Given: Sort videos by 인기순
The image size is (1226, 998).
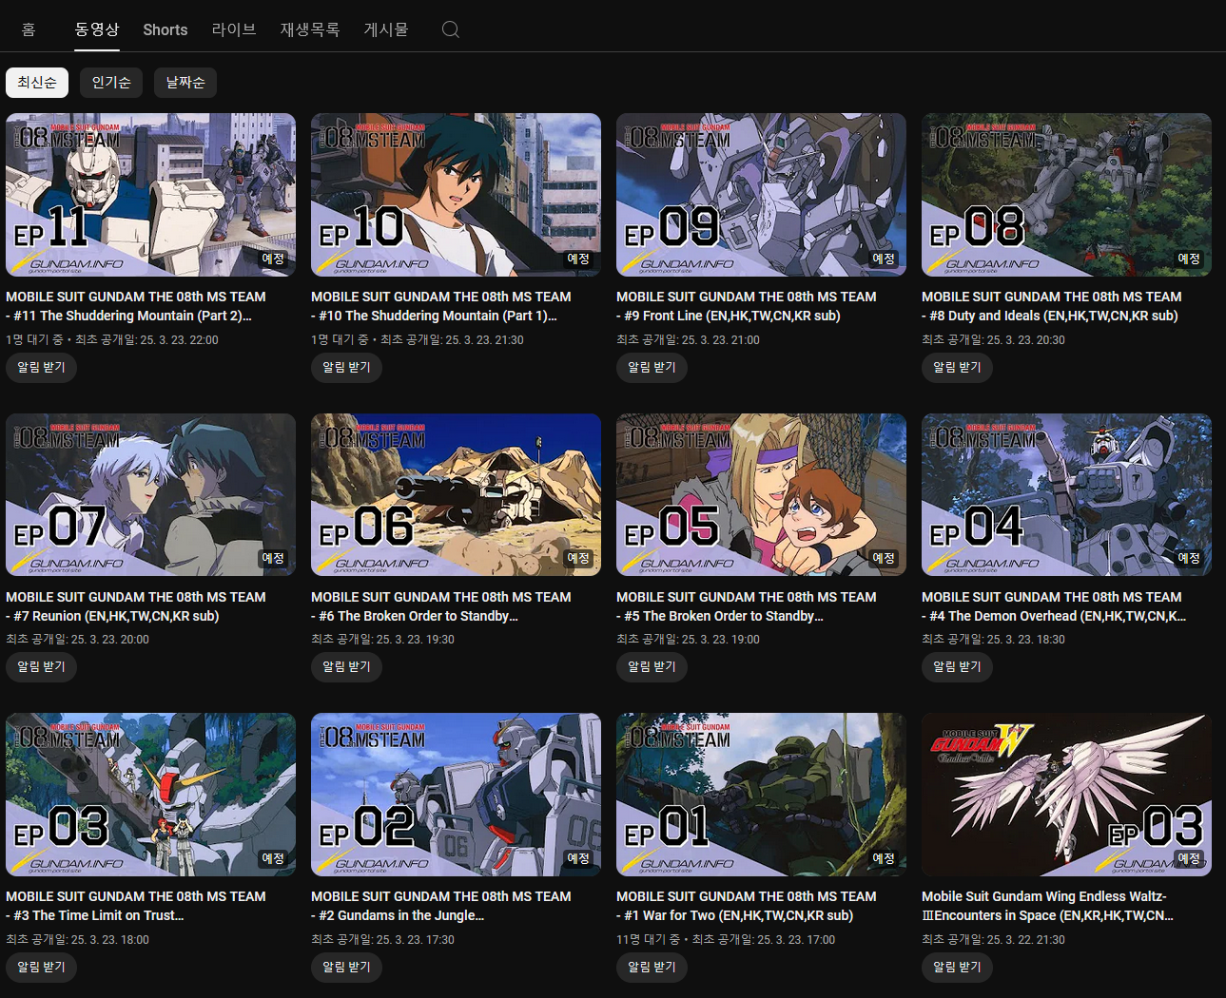Looking at the screenshot, I should [x=111, y=83].
